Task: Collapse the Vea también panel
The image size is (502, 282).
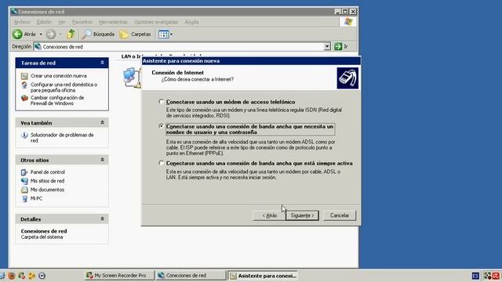Action: tap(102, 122)
